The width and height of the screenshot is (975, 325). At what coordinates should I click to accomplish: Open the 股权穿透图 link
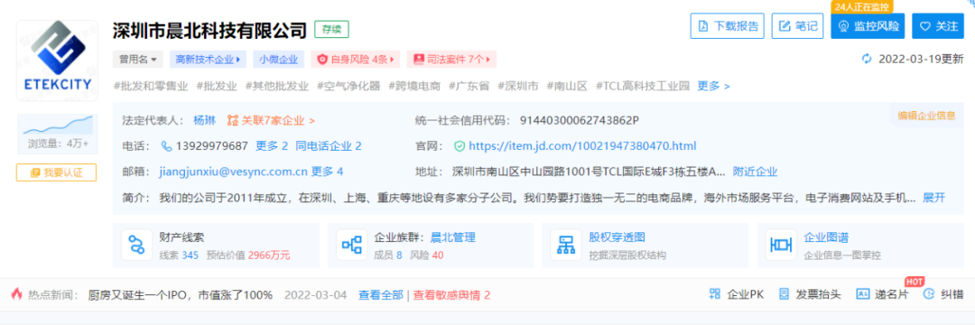click(617, 237)
